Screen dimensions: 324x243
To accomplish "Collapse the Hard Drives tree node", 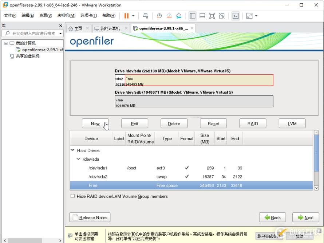I will (x=72, y=150).
